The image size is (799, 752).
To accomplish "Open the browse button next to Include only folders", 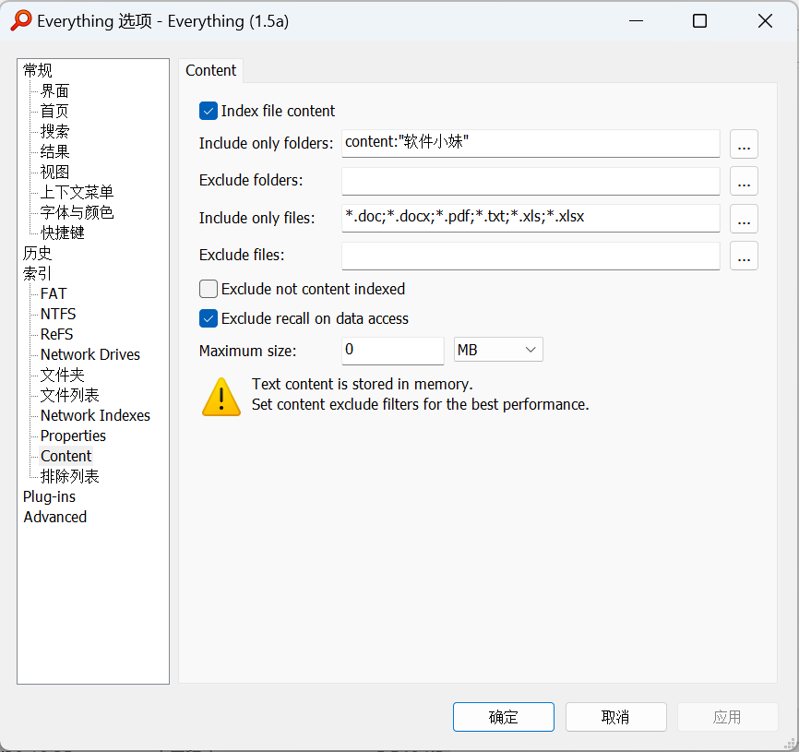I will [x=744, y=143].
